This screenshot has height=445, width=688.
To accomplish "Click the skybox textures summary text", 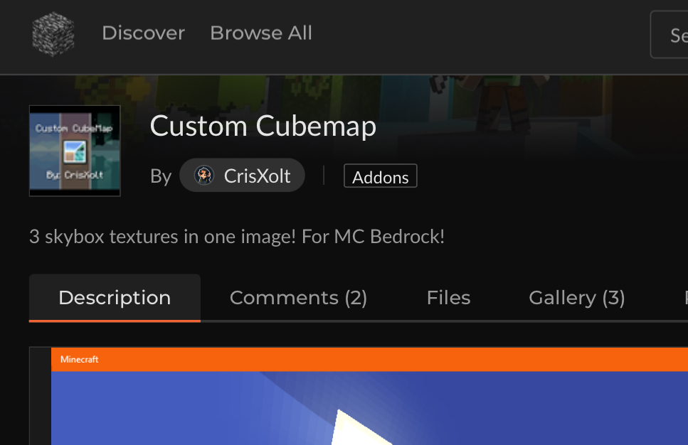I will point(237,237).
